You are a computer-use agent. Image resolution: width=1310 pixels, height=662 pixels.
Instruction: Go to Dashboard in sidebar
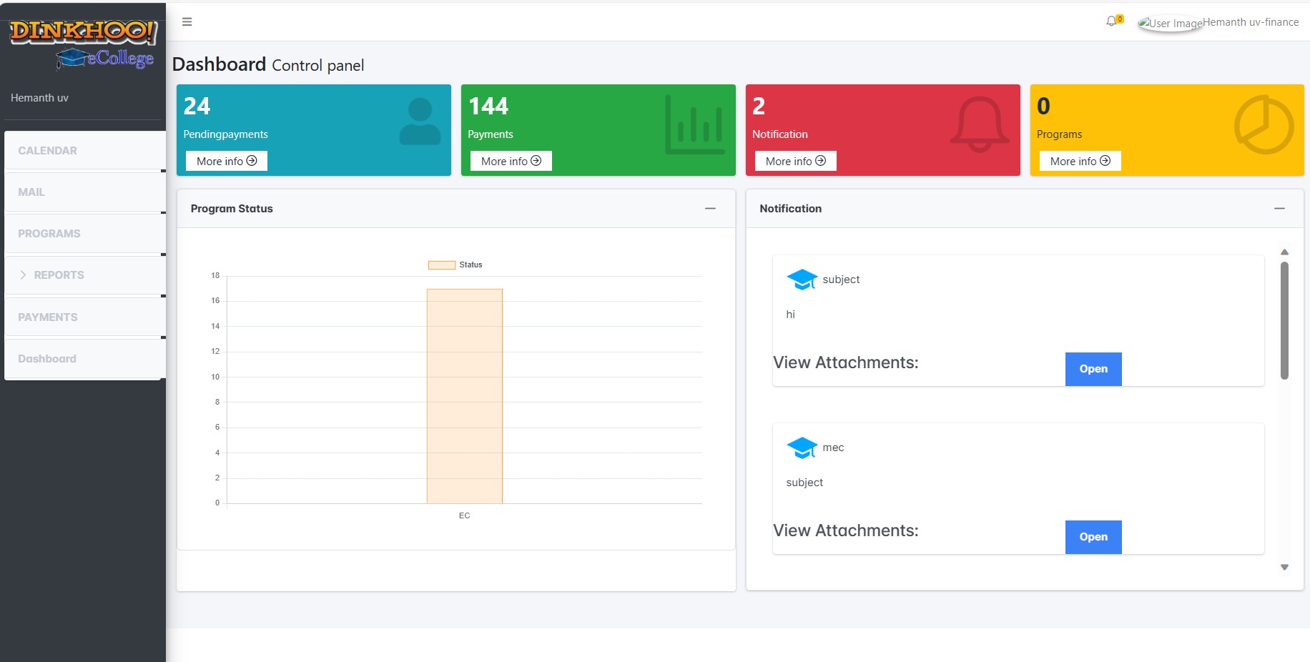pyautogui.click(x=85, y=359)
